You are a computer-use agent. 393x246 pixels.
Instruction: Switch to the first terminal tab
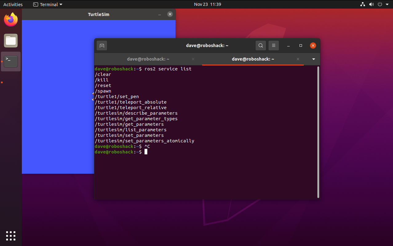[x=148, y=59]
